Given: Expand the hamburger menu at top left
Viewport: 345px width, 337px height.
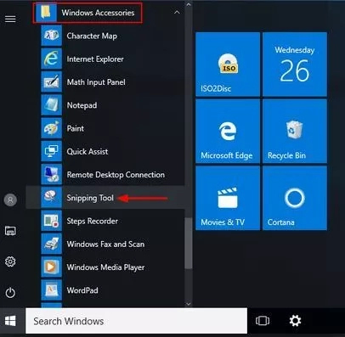Looking at the screenshot, I should [10, 19].
